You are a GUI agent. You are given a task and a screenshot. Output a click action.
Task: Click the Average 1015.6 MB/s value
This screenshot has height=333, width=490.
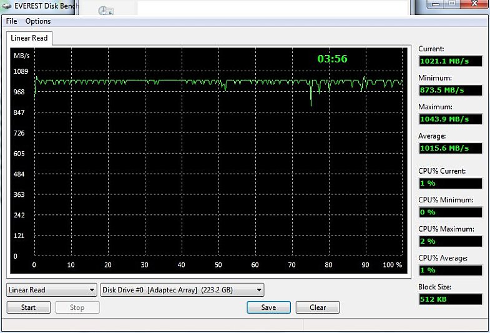coord(451,148)
